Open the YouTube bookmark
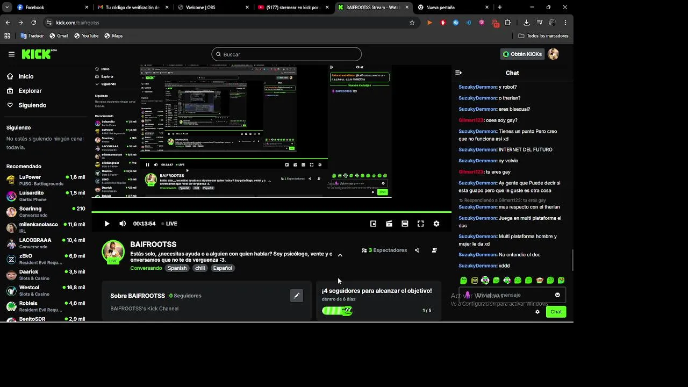This screenshot has width=688, height=387. (86, 36)
